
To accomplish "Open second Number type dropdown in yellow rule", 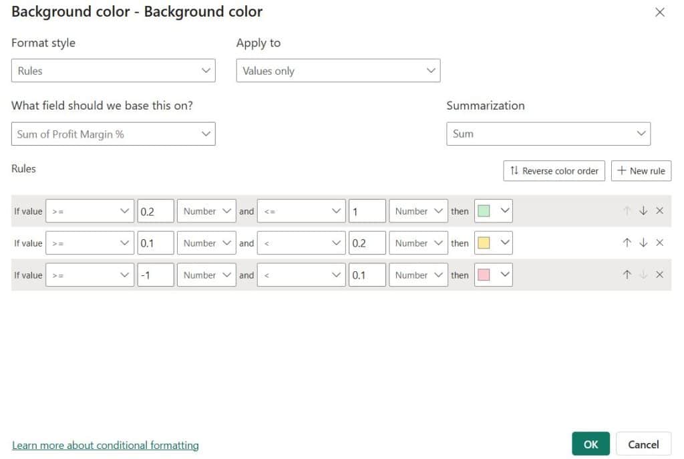I will tap(418, 243).
